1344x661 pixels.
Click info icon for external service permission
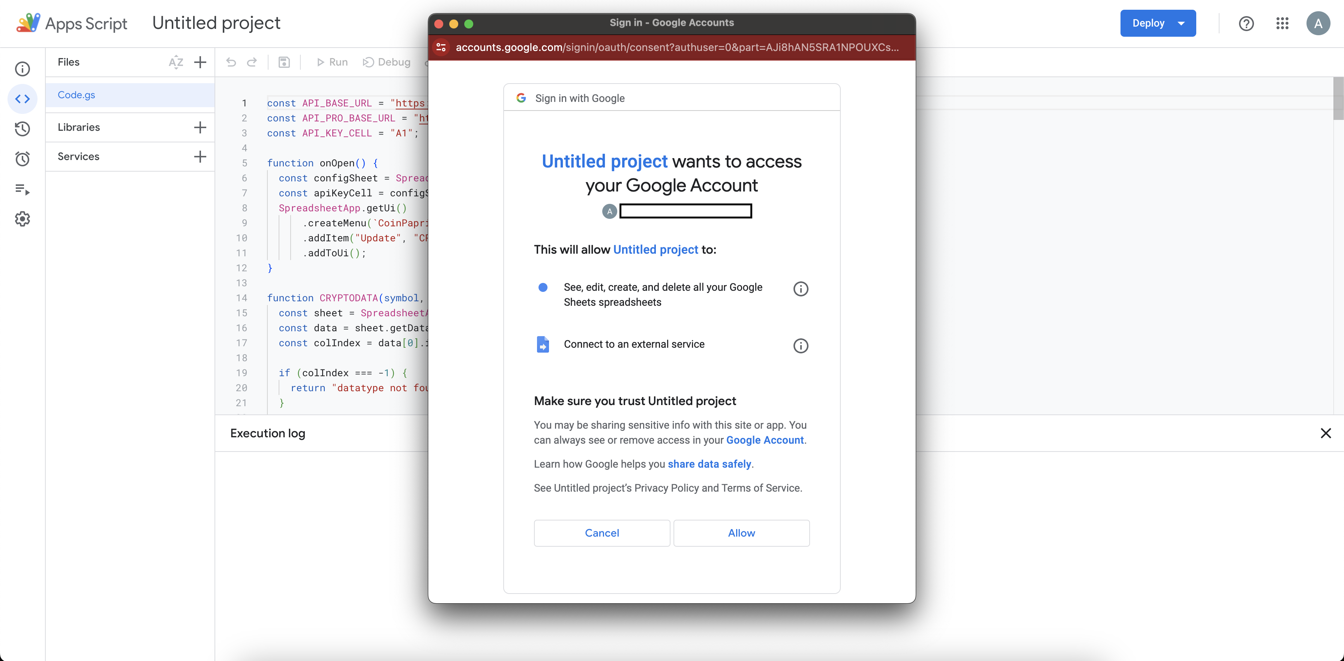point(800,345)
